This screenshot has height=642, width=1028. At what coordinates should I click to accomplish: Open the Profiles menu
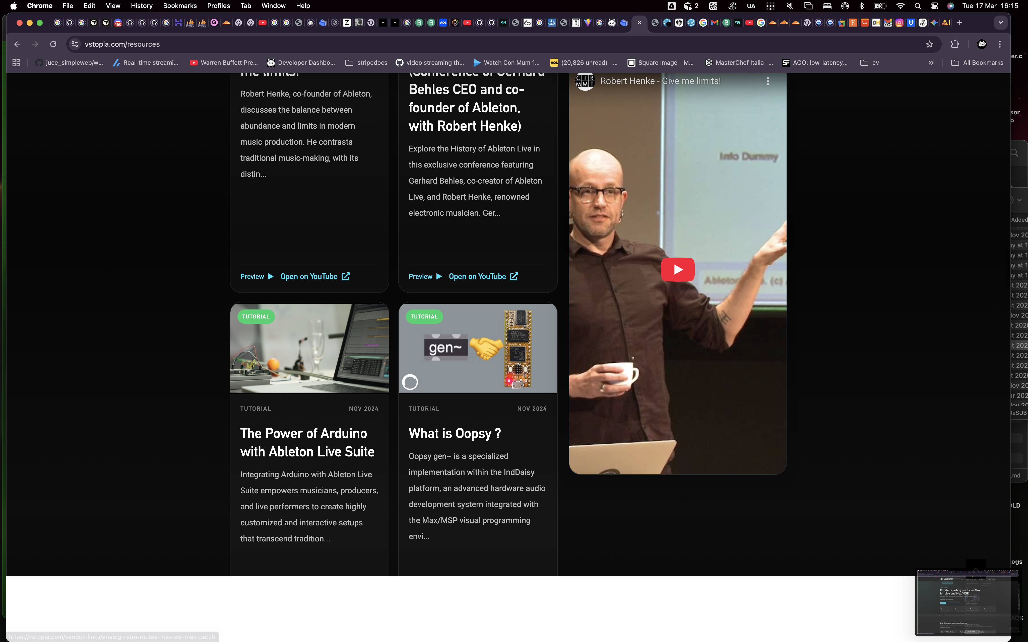click(218, 6)
